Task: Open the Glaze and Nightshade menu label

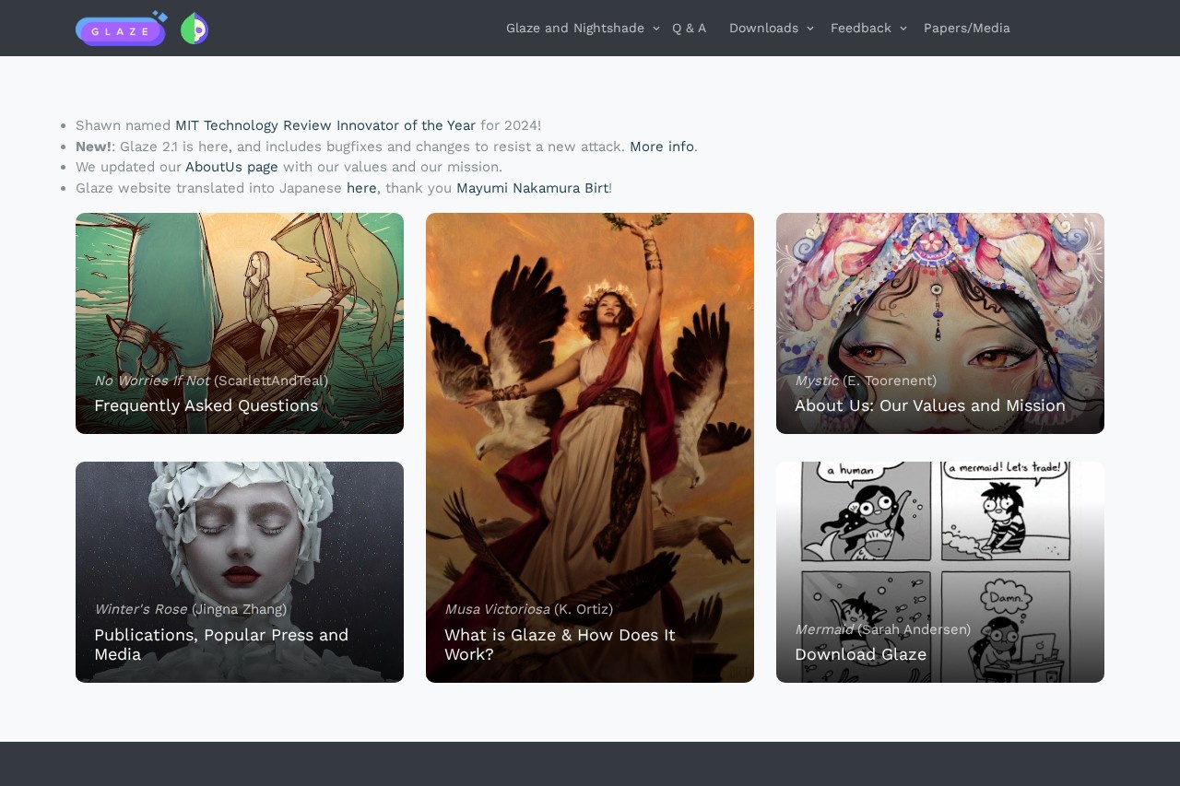Action: 574,29
